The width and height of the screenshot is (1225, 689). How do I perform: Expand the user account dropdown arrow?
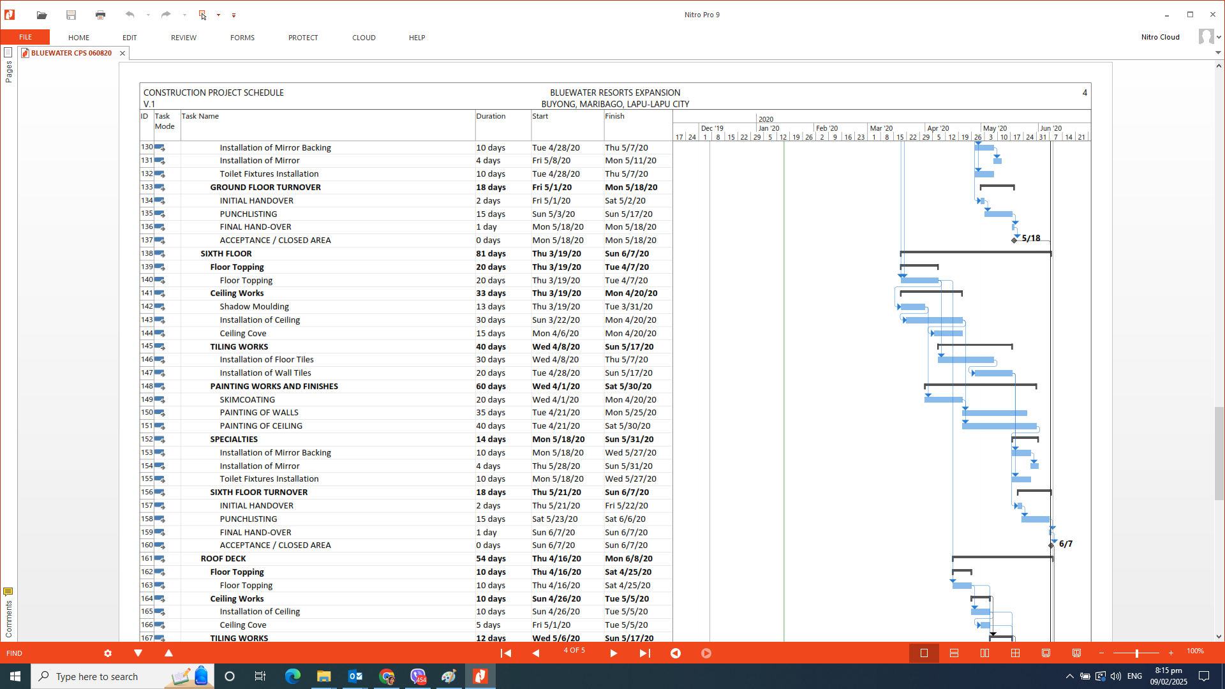pos(1219,37)
